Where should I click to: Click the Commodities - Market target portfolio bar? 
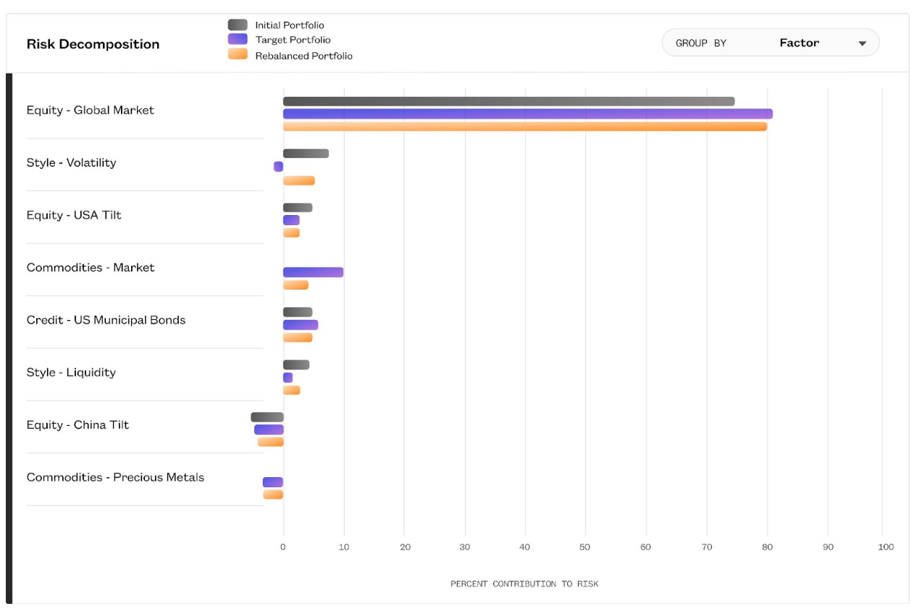(x=313, y=272)
